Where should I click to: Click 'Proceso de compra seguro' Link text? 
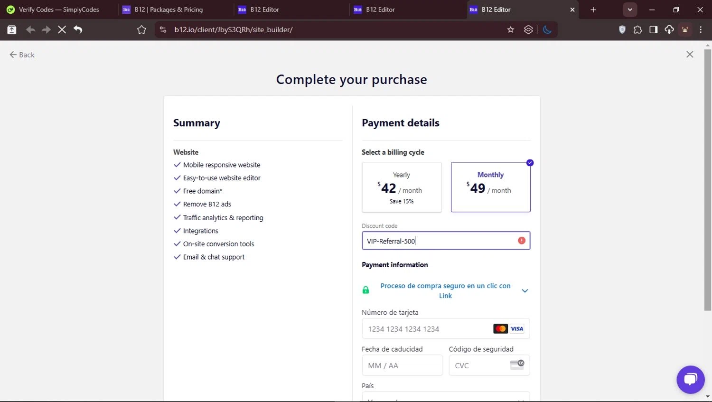coord(445,290)
